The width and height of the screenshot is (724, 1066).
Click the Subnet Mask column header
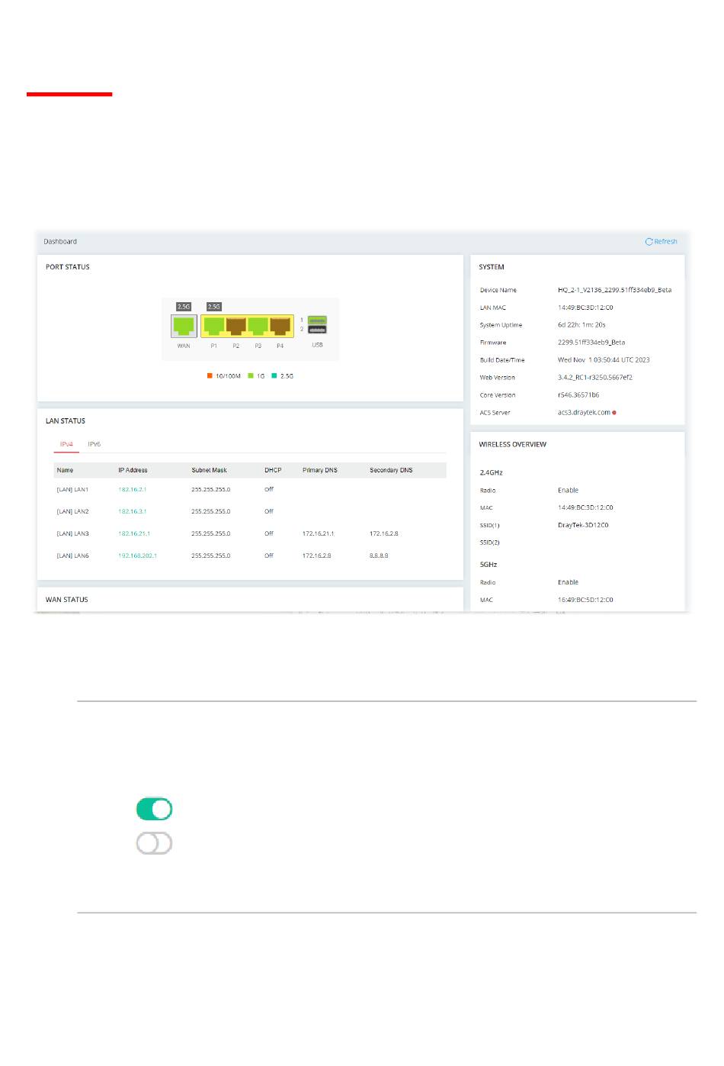[210, 471]
